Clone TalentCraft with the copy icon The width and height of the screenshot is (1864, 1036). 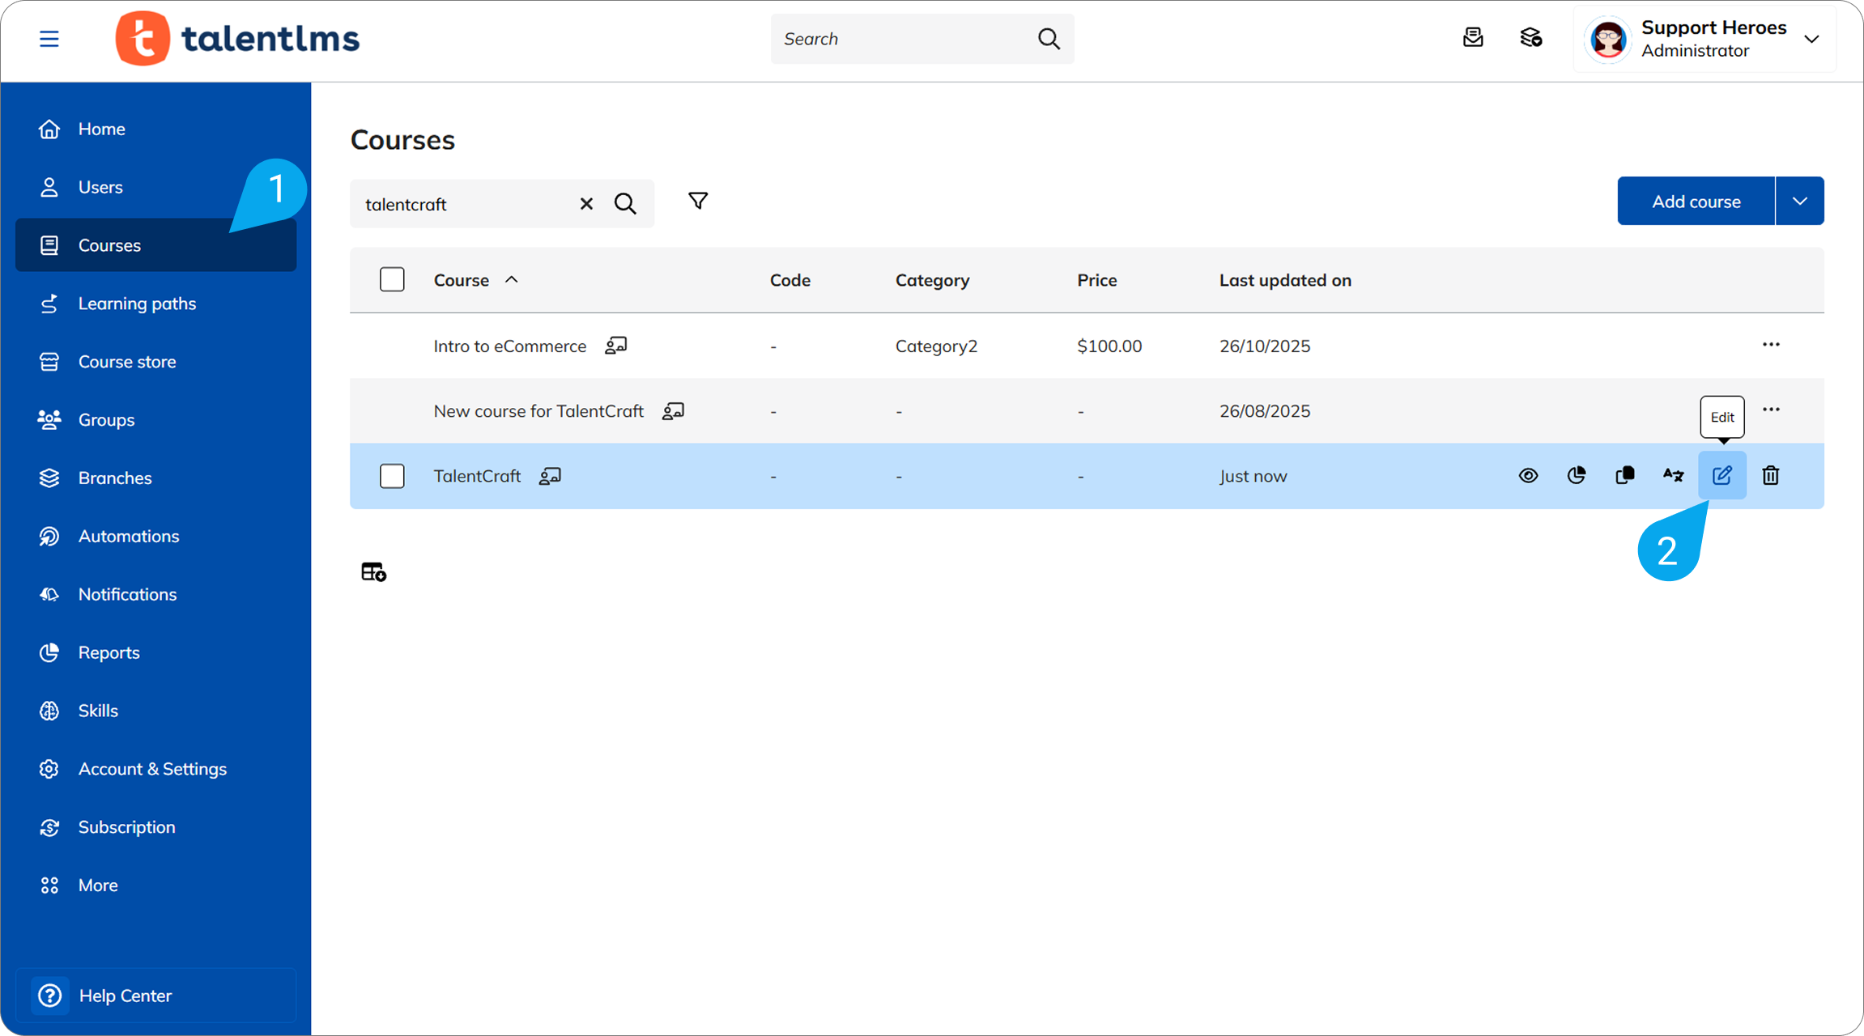click(1624, 476)
